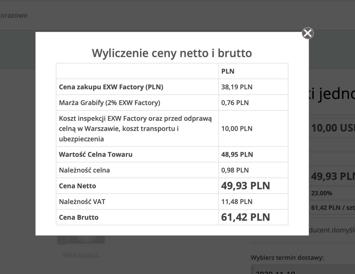355x274 pixels.
Task: Select the 0,76 PLN margin value
Action: coord(235,103)
